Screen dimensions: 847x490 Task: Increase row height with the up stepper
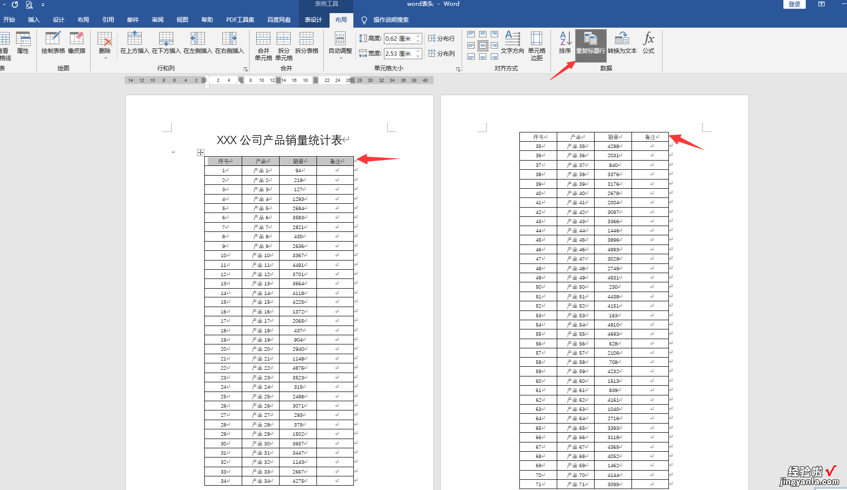[x=418, y=36]
